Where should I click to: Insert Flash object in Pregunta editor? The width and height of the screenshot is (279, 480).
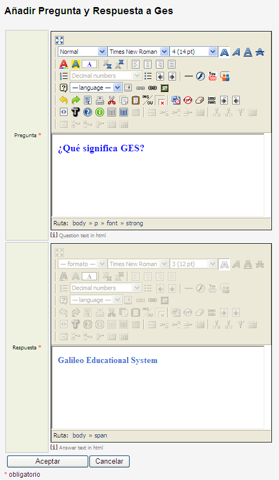200,76
